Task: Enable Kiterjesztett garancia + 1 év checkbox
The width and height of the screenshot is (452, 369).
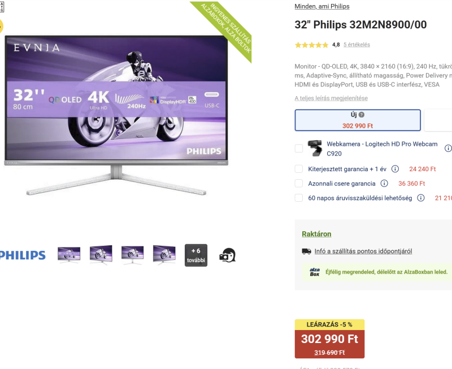Action: tap(299, 169)
